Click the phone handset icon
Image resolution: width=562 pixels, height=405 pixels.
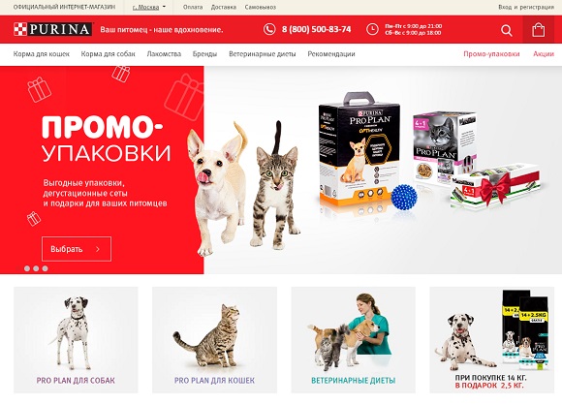point(269,29)
